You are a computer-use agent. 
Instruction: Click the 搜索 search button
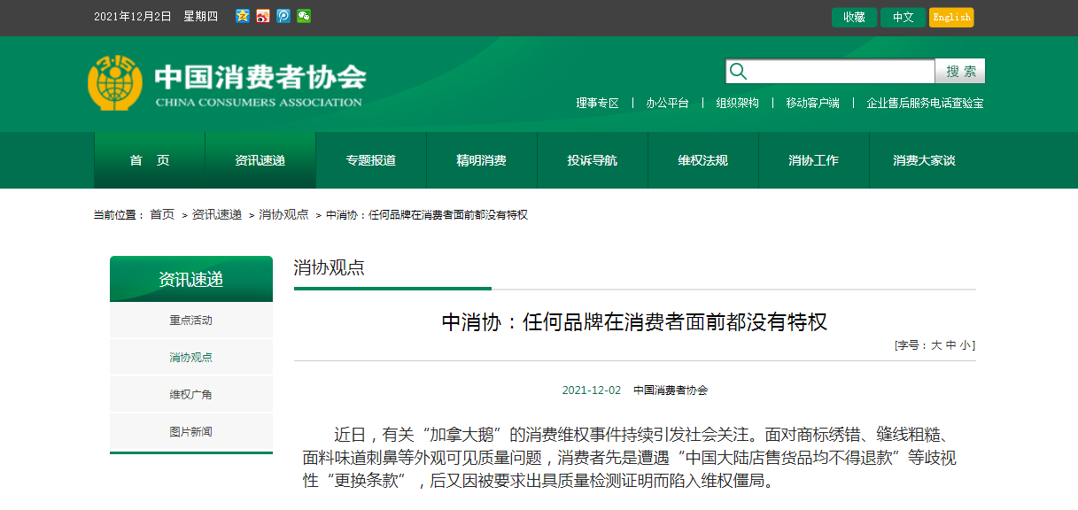coord(960,72)
